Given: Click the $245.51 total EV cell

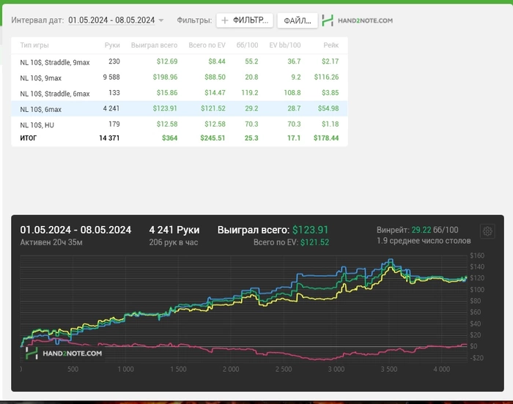Looking at the screenshot, I should (213, 138).
